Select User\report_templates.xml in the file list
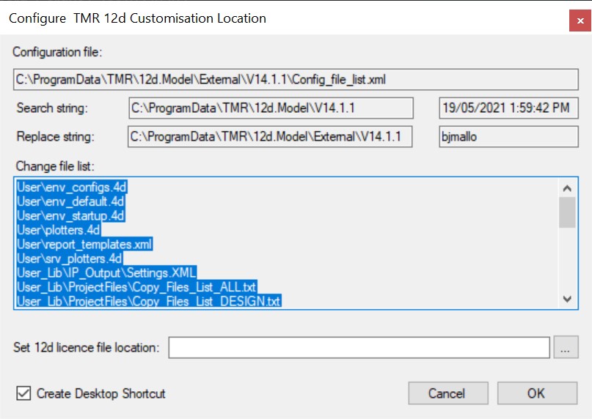Viewport: 592px width, 419px height. 84,245
